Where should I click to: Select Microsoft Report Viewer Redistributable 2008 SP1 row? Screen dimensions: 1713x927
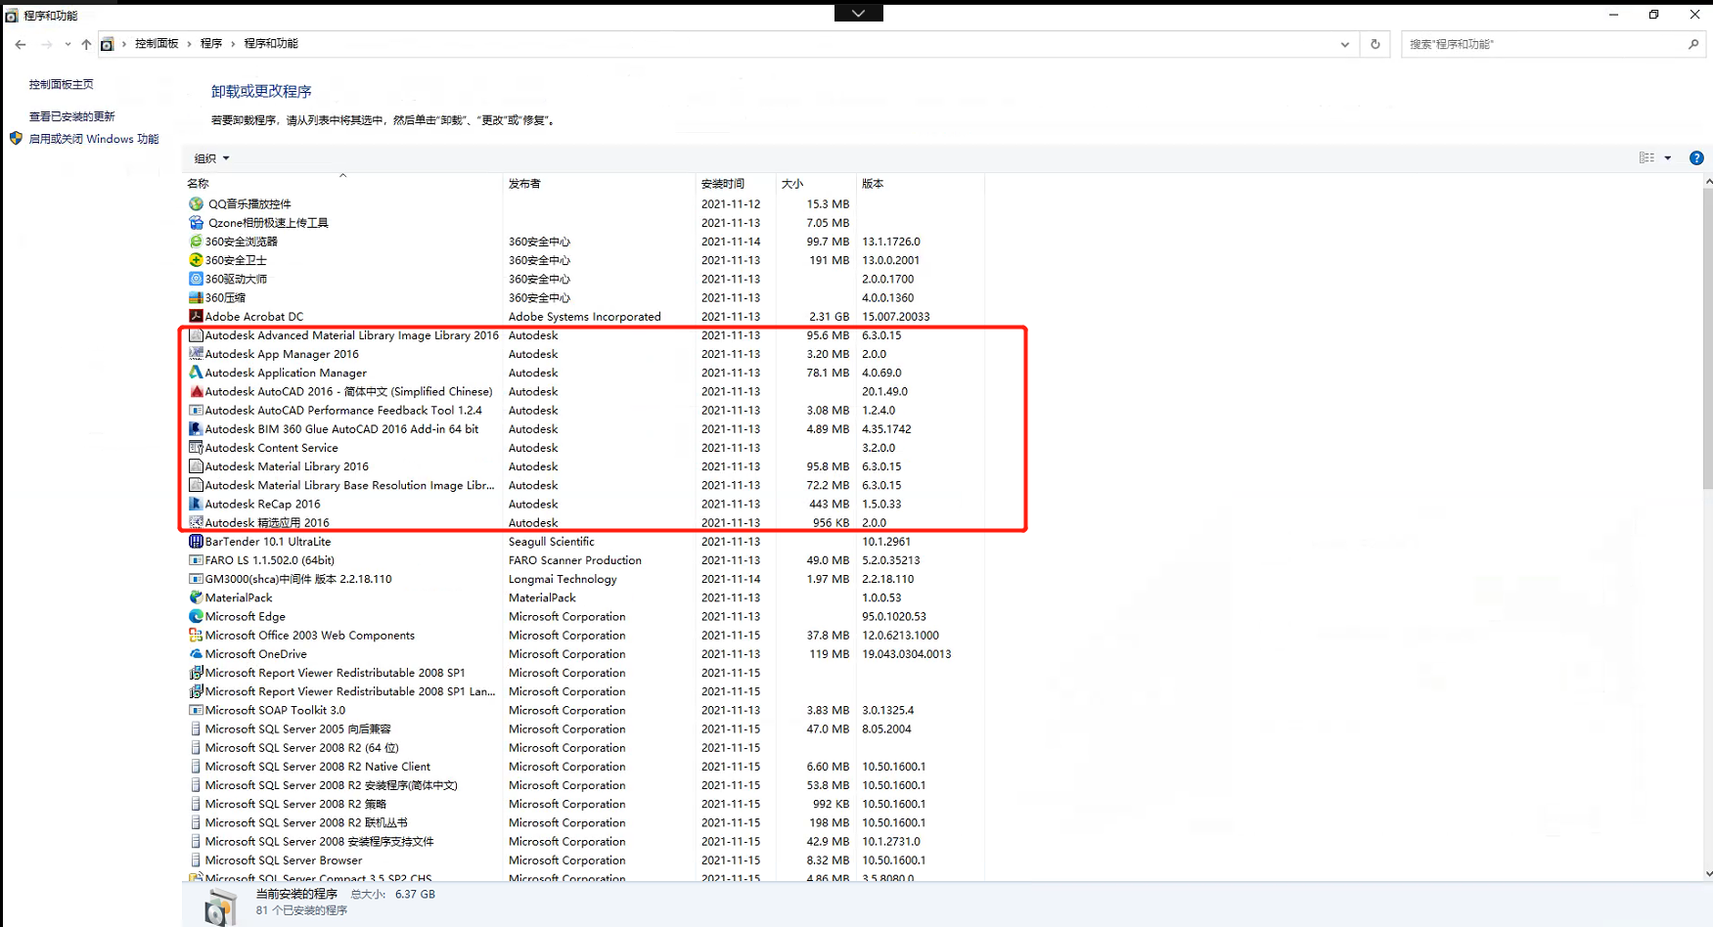click(x=584, y=673)
